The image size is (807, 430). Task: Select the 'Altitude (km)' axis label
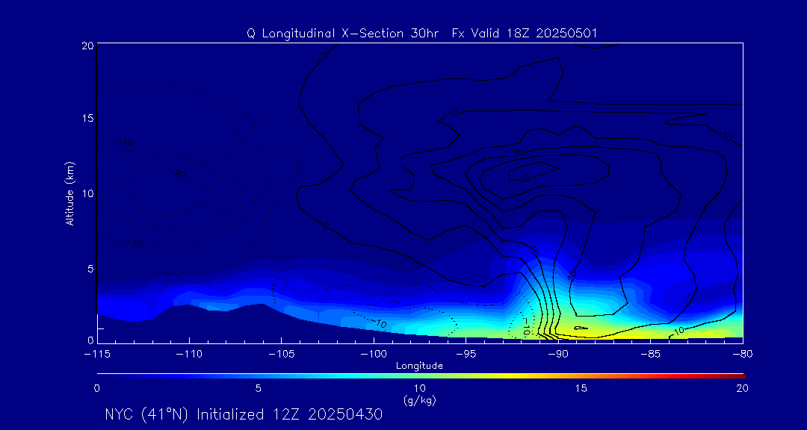69,193
